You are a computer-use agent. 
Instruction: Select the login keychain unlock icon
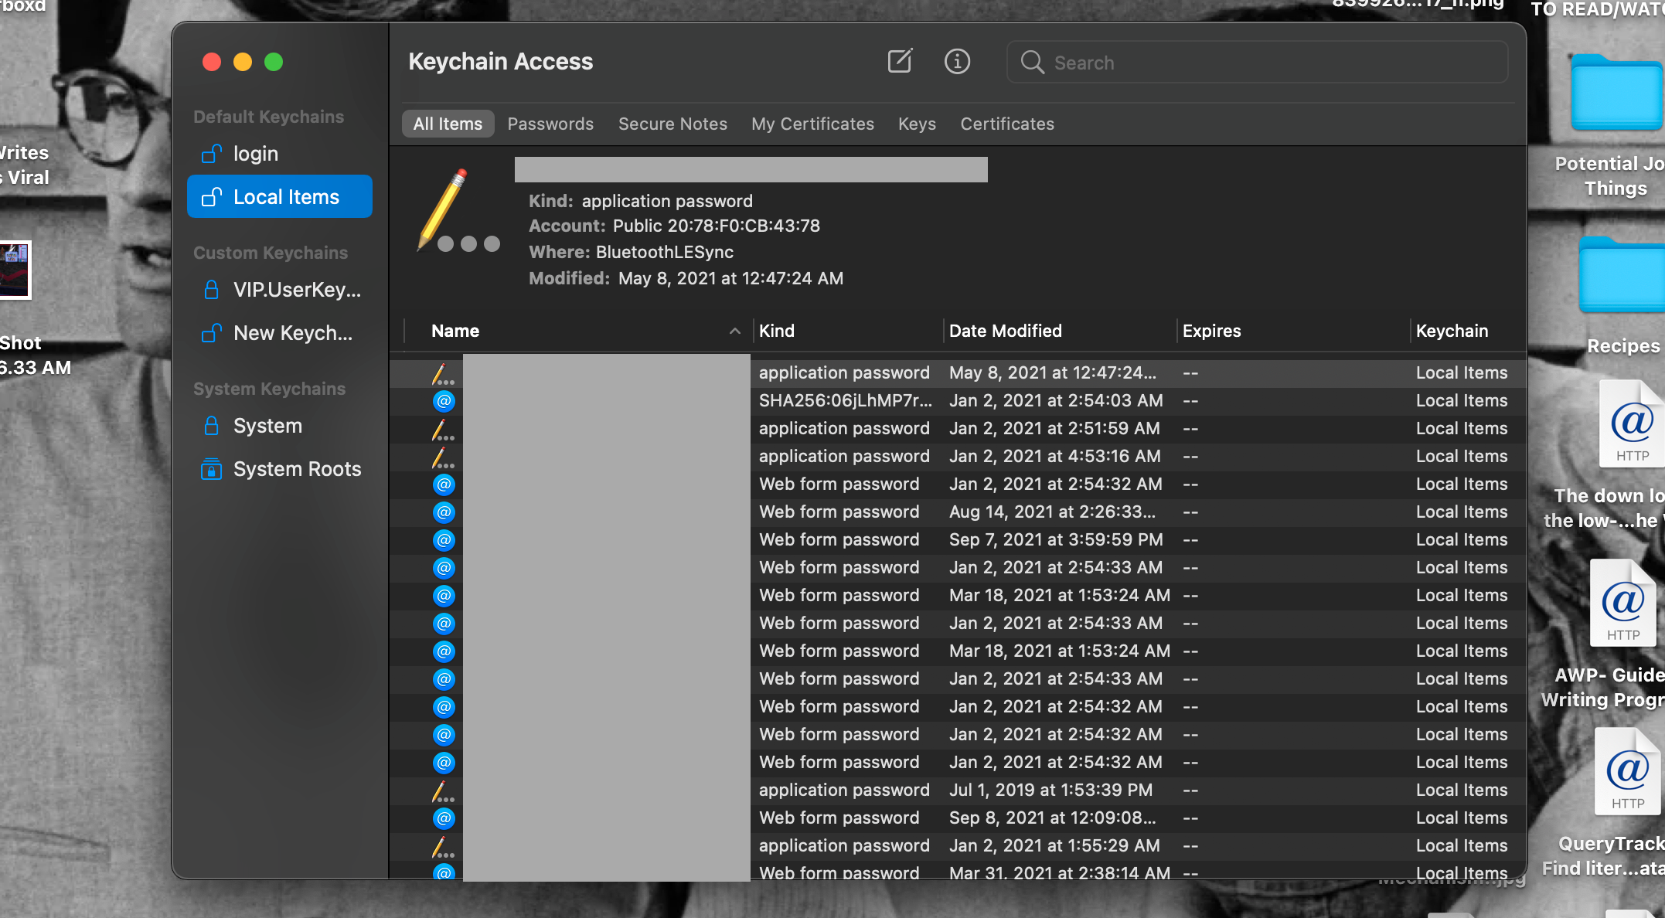coord(211,154)
